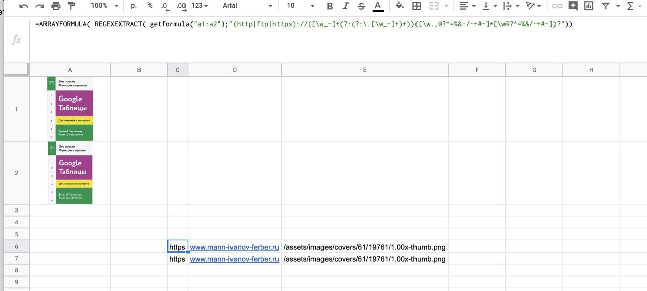
Task: Create a filter
Action: [605, 6]
